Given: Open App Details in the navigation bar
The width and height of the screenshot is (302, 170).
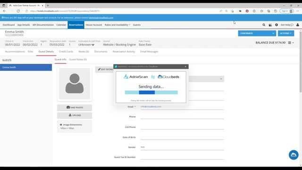Looking at the screenshot, I should coord(24,25).
